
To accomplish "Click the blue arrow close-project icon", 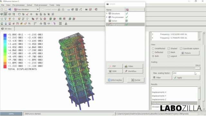I will 10,9.
